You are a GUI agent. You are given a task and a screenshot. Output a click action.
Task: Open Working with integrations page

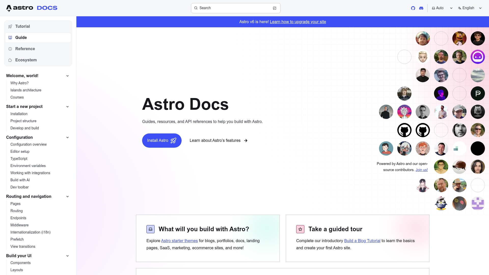[30, 173]
